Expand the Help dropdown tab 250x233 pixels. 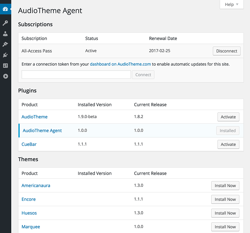tap(232, 4)
